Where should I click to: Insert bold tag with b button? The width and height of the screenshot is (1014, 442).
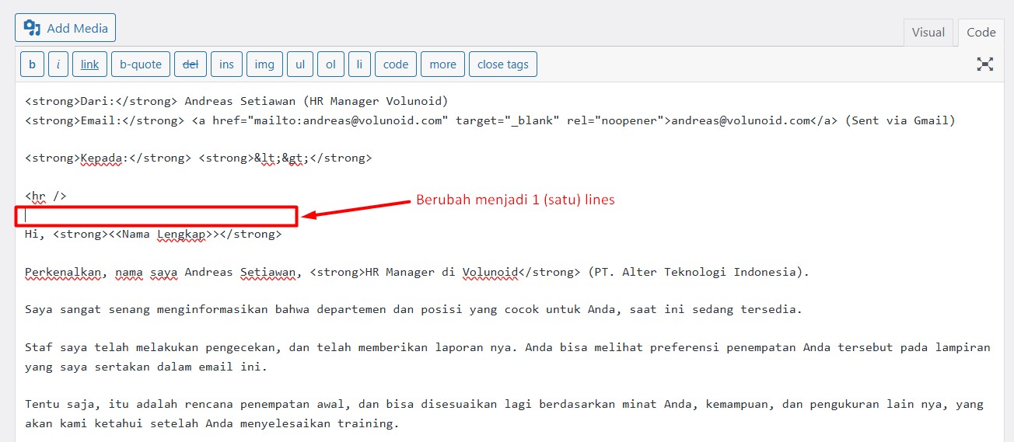point(32,64)
